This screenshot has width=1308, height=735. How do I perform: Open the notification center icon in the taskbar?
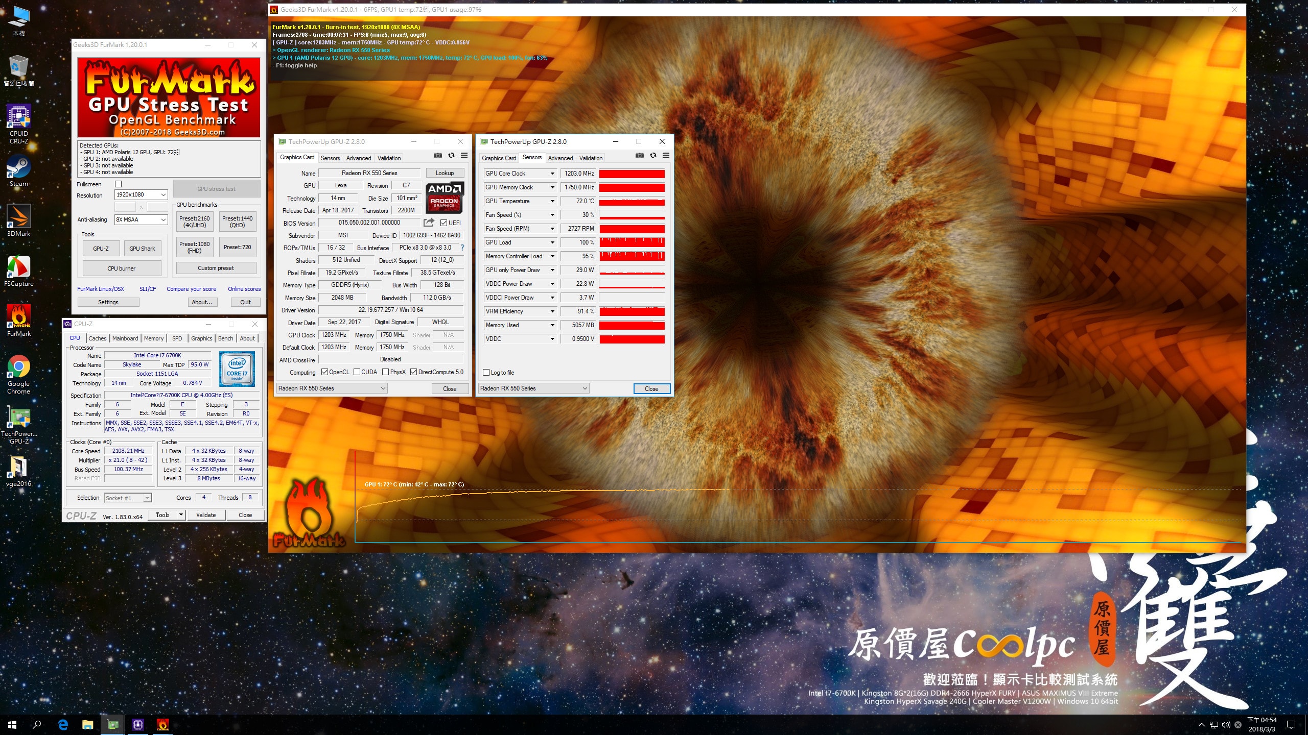(x=1291, y=724)
